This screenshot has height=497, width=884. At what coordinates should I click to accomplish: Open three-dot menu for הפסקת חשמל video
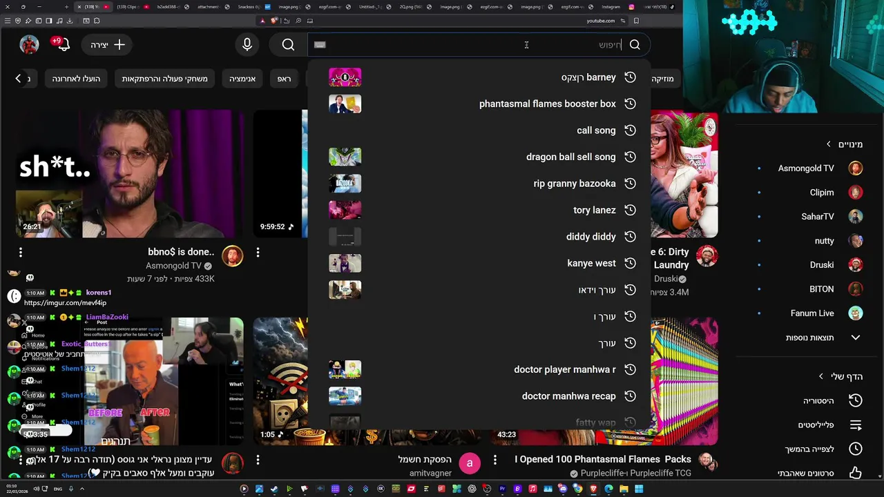[258, 460]
